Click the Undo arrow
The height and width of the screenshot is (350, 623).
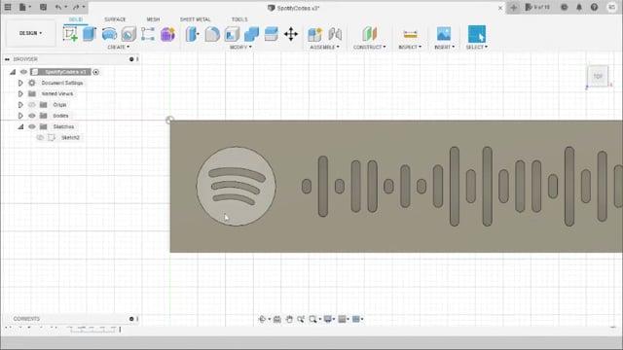tap(58, 7)
